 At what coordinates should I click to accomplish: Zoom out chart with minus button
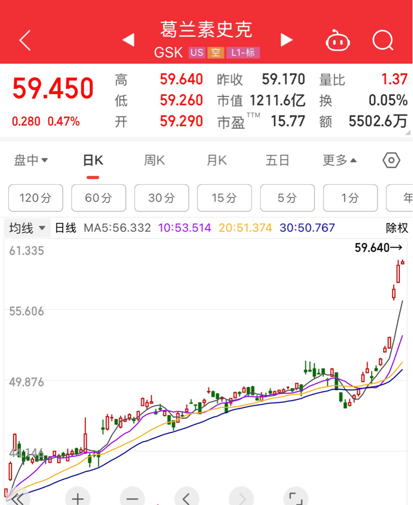pyautogui.click(x=132, y=498)
